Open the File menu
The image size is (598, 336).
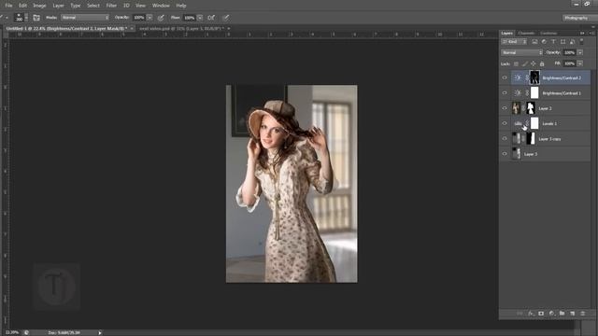(8, 6)
